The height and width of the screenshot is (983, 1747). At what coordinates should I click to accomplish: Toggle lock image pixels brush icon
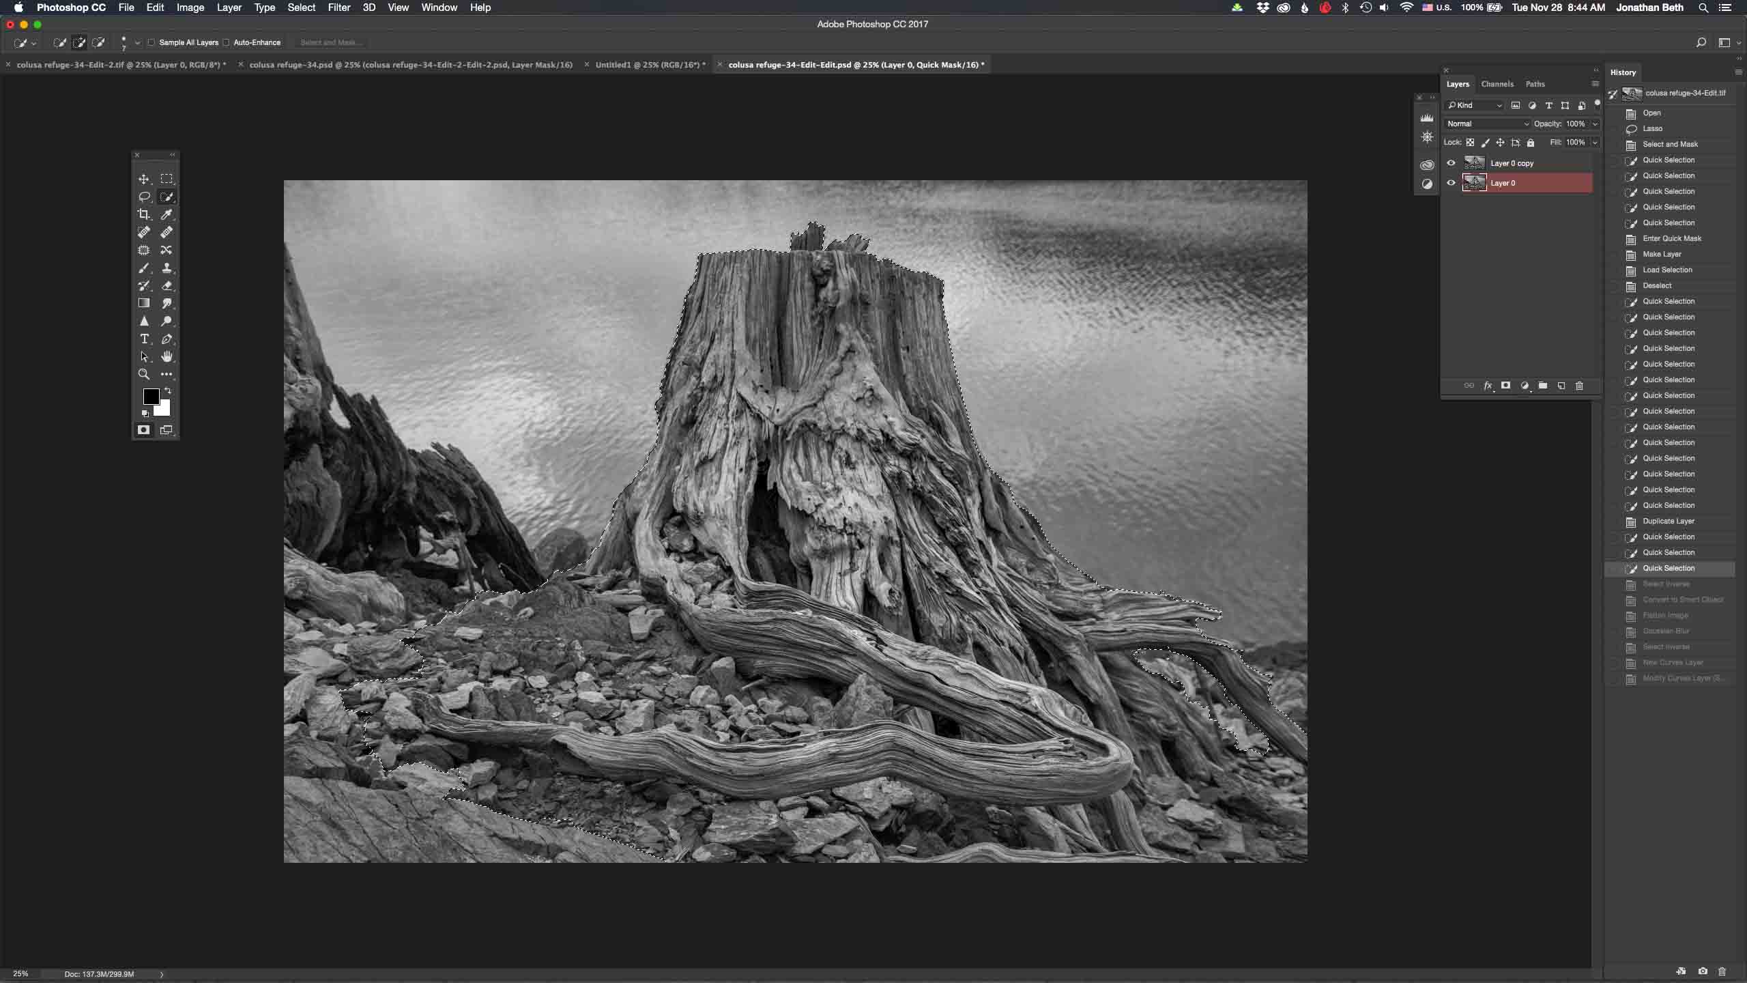pyautogui.click(x=1485, y=143)
